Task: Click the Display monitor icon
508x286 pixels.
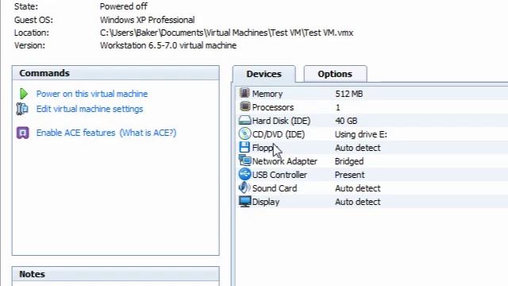Action: (244, 201)
